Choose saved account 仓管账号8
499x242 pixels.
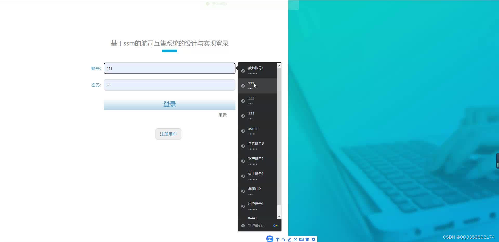pos(257,146)
